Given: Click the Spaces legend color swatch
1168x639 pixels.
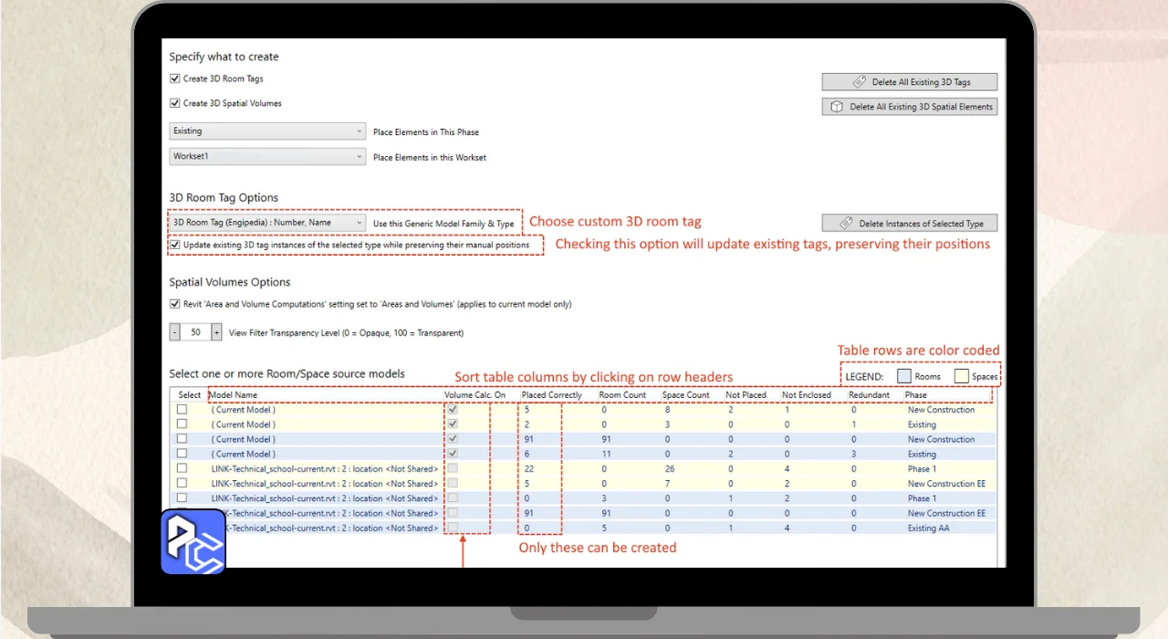Looking at the screenshot, I should click(961, 376).
